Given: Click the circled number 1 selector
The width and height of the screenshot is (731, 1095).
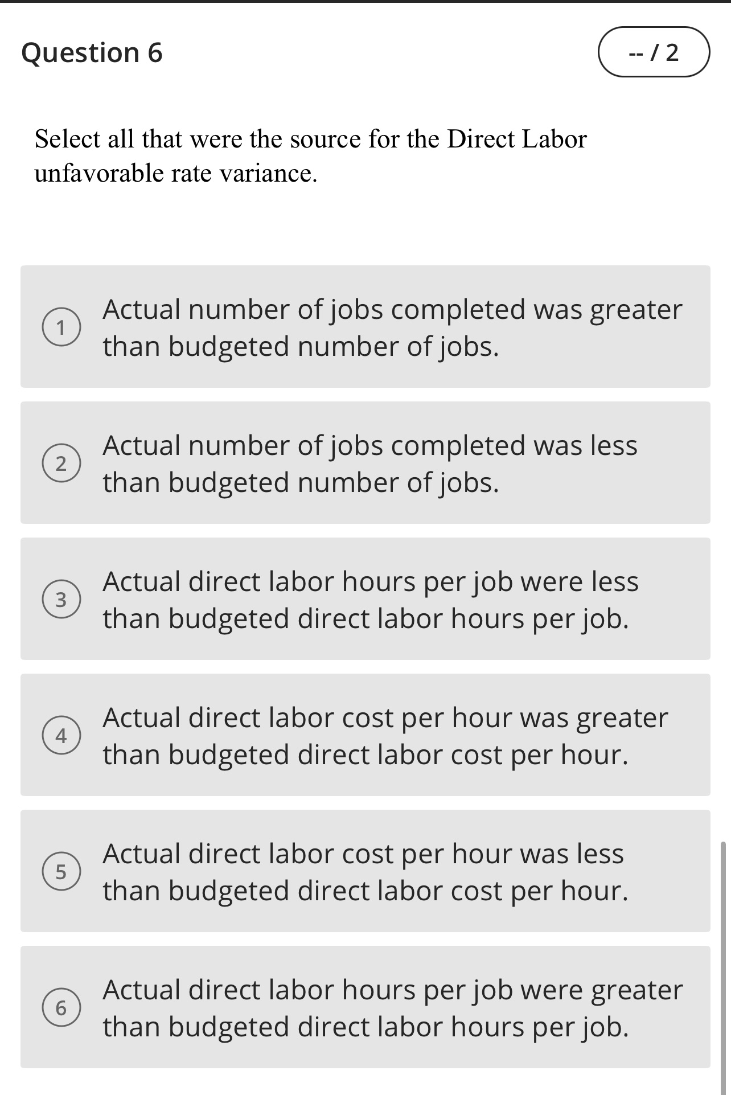Looking at the screenshot, I should (62, 327).
